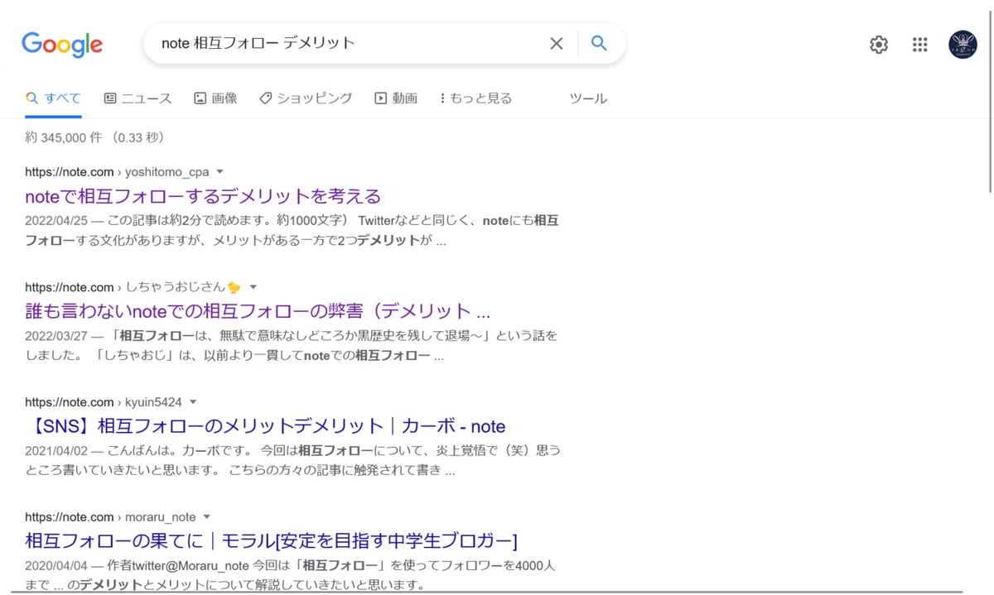Expand dropdown arrow next to moraru_note
This screenshot has width=994, height=595.
(x=207, y=517)
